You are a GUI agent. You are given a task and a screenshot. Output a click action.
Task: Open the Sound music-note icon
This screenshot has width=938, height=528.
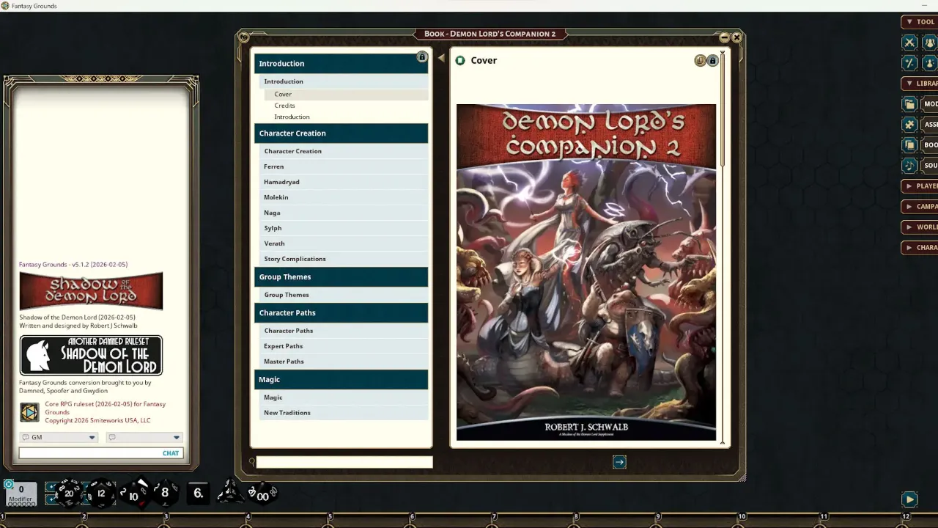pos(909,166)
